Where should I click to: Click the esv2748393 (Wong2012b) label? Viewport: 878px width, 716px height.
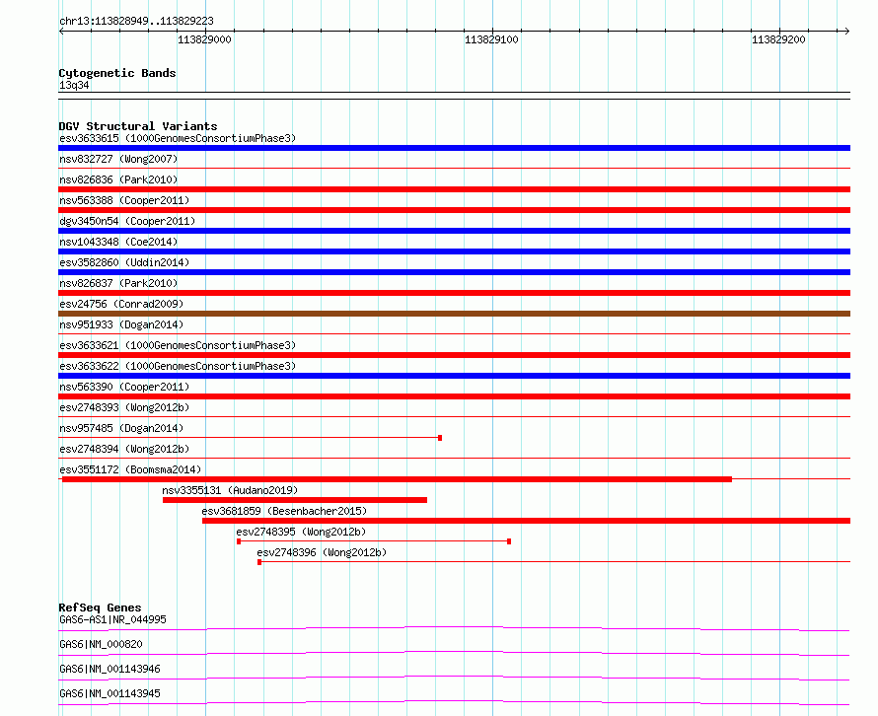point(124,407)
